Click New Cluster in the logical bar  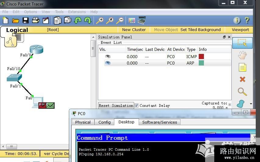click(x=134, y=30)
